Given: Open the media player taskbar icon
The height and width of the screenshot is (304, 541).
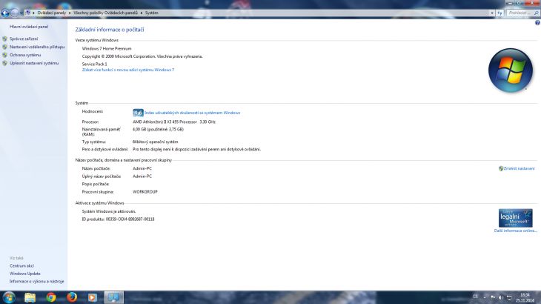Looking at the screenshot, I should tap(93, 297).
